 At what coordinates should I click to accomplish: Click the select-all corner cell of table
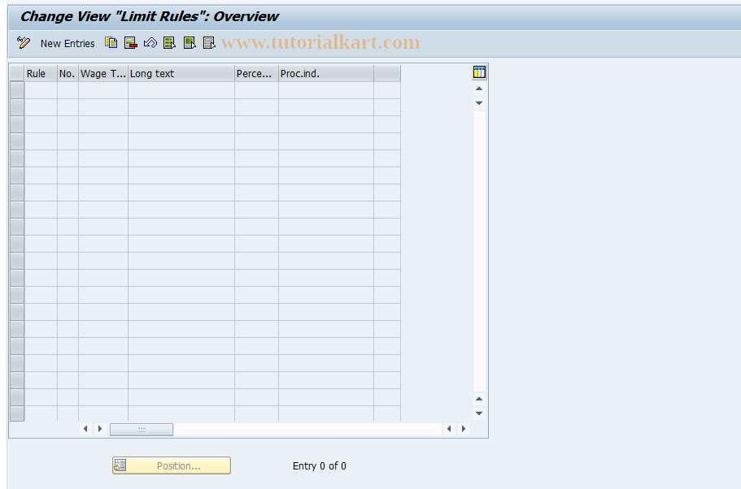pos(17,74)
